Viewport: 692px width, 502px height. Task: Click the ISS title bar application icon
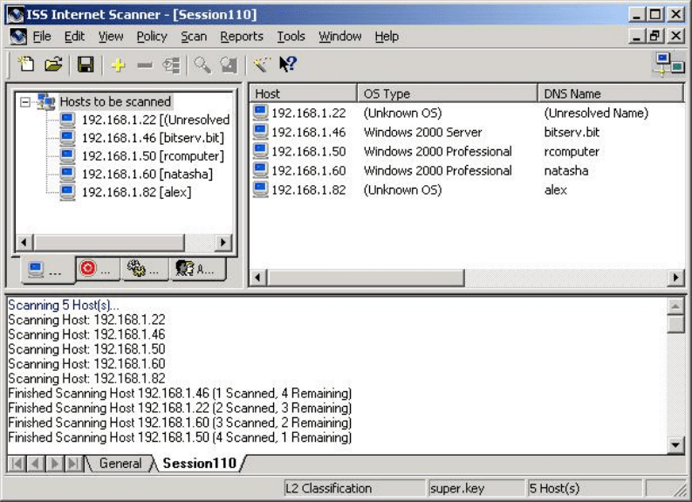(16, 15)
